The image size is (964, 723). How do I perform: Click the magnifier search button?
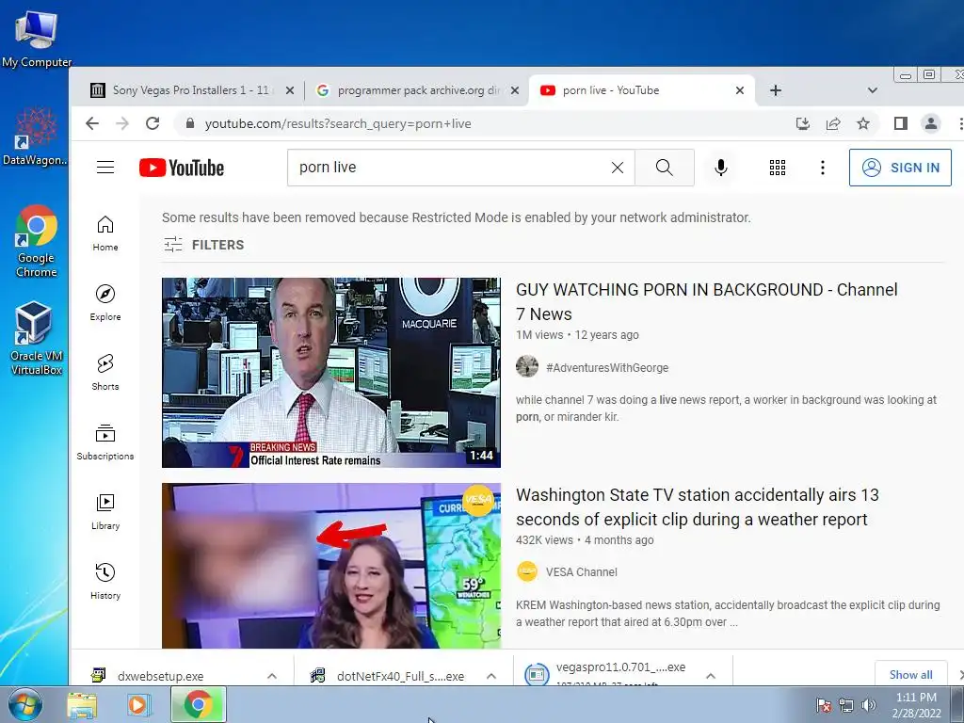click(664, 168)
